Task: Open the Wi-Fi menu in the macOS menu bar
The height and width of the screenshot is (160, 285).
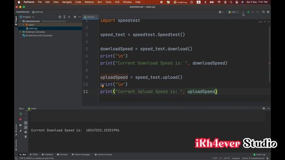Action: coord(219,2)
